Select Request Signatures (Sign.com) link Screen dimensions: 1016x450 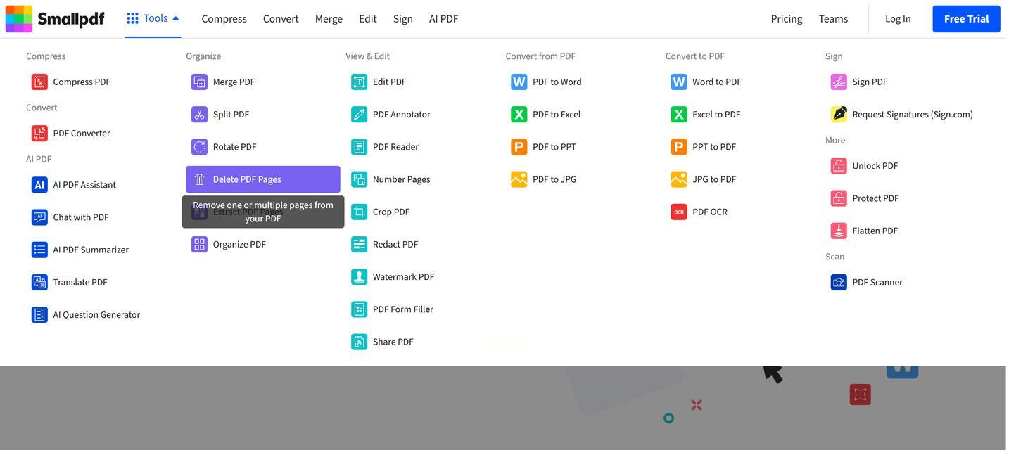click(x=912, y=114)
